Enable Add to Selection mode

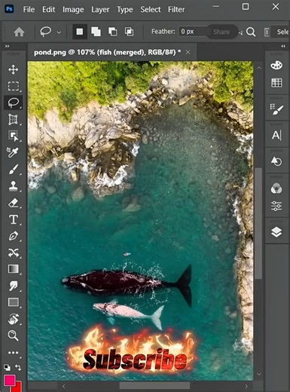(96, 32)
